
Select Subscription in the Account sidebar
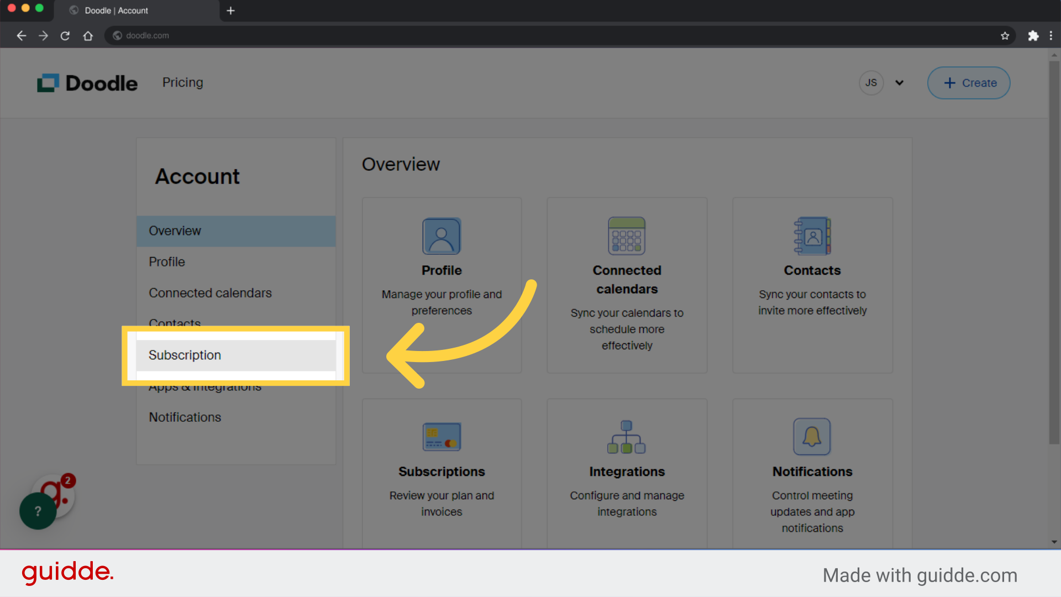tap(185, 355)
